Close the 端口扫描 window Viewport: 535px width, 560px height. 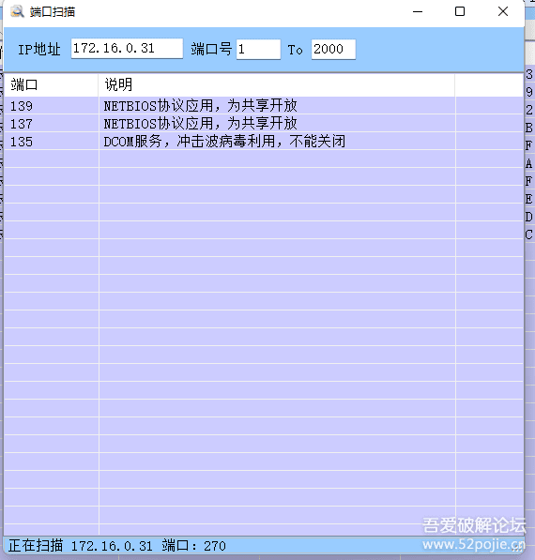pyautogui.click(x=503, y=12)
